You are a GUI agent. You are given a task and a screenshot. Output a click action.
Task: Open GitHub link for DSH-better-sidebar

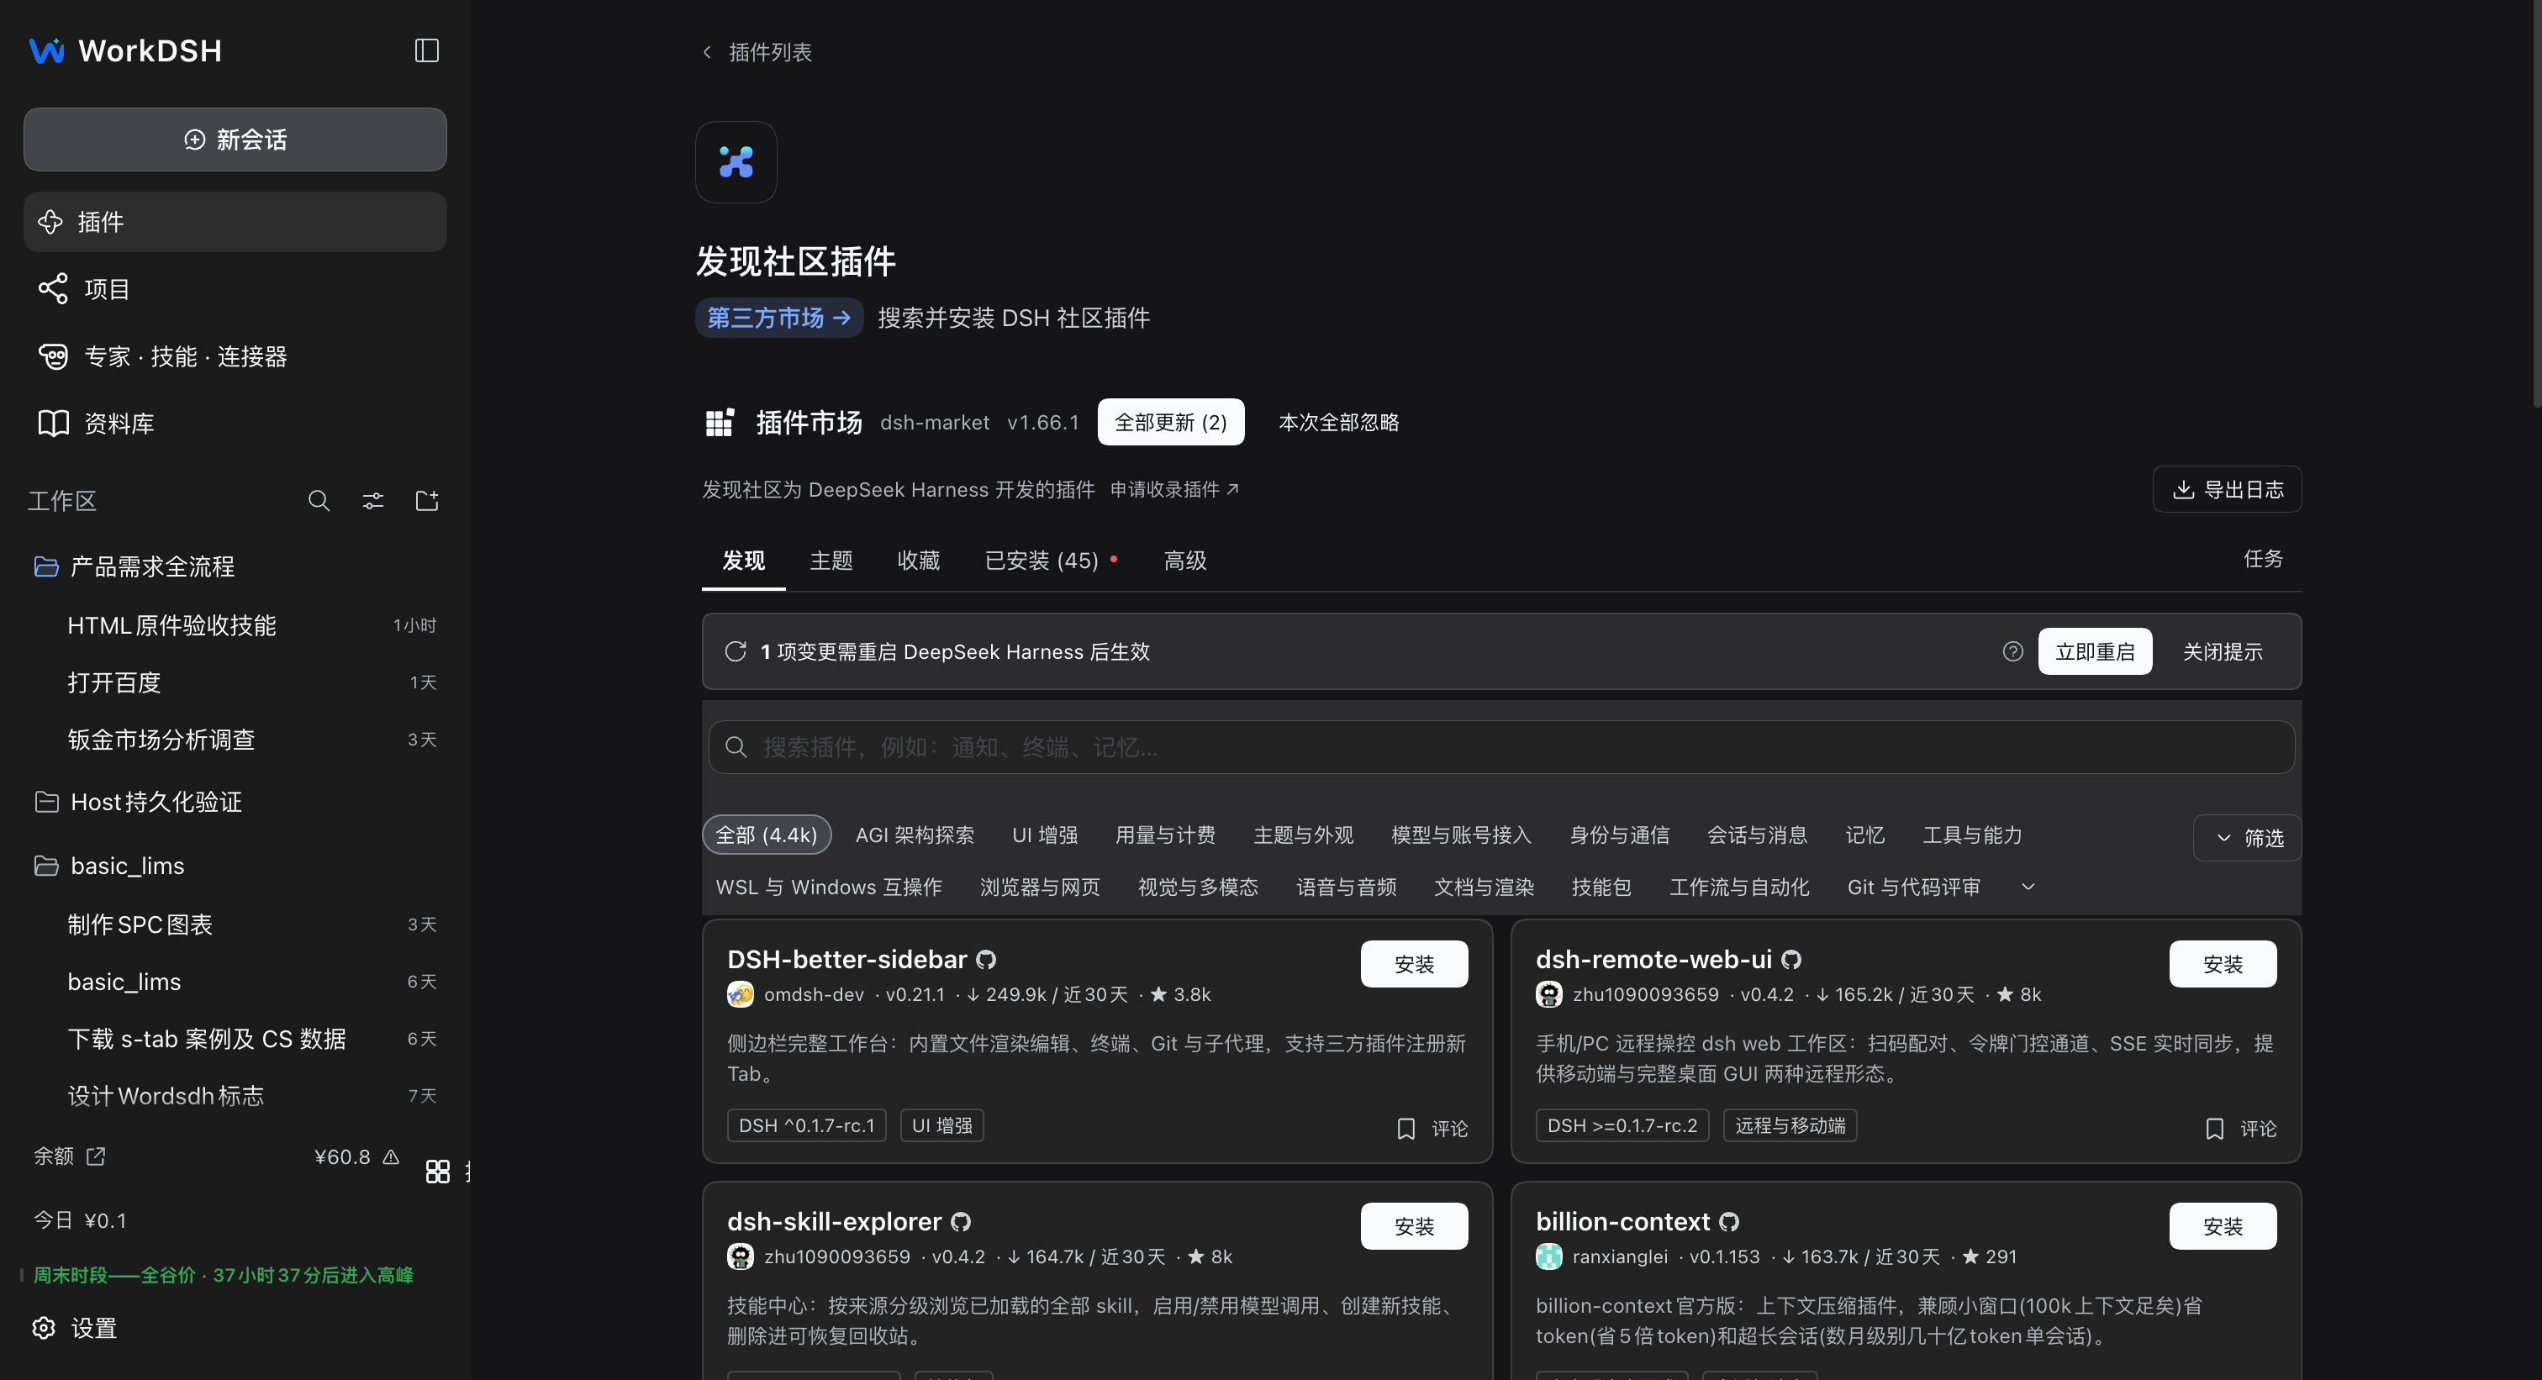(986, 960)
